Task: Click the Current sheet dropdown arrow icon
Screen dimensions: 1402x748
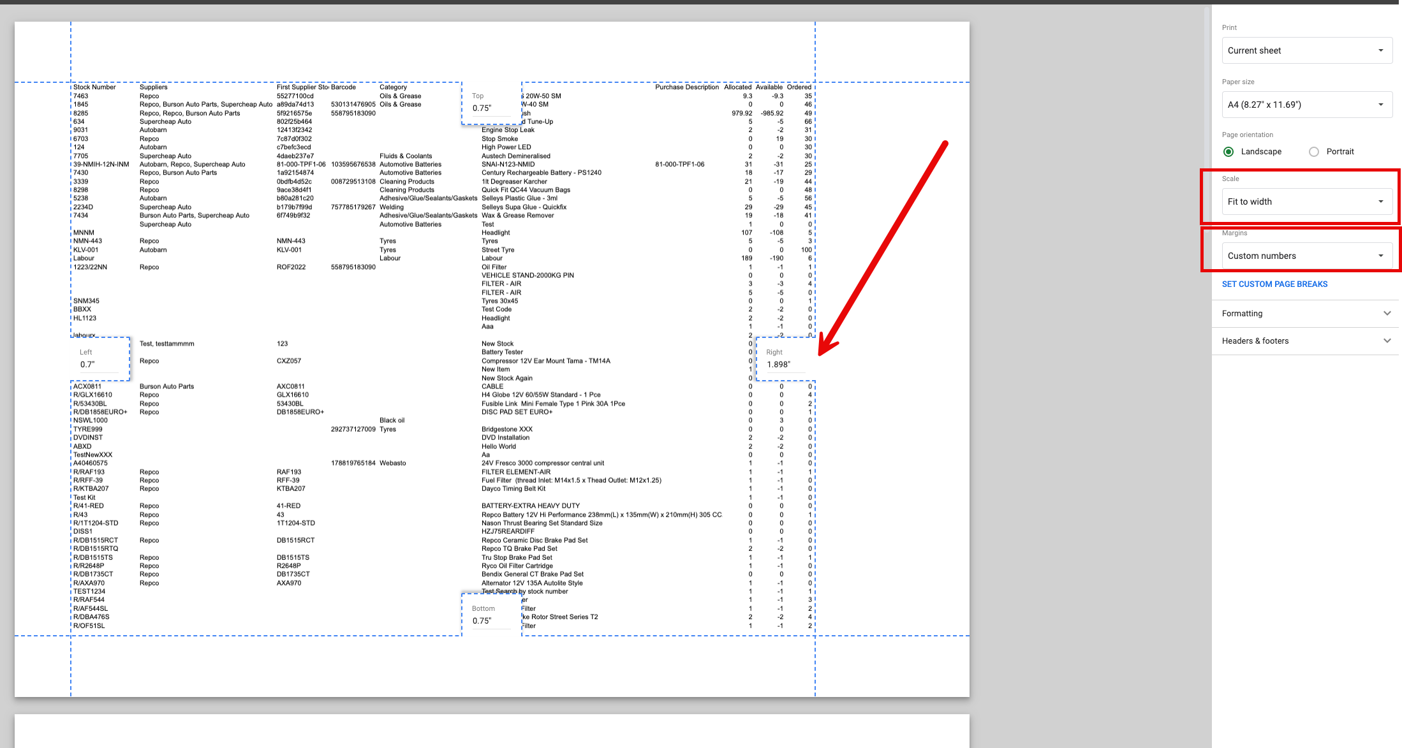Action: (1380, 50)
